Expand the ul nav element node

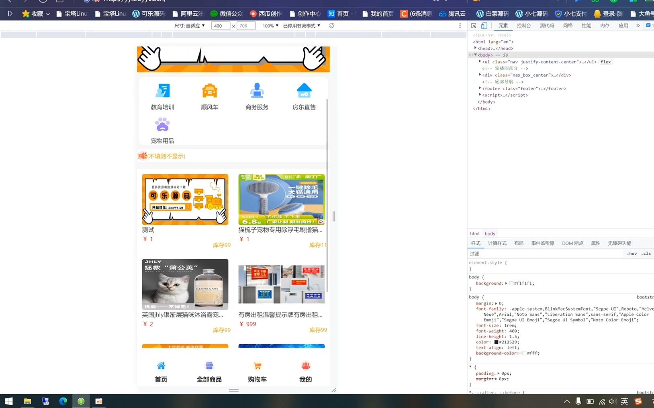coord(480,62)
